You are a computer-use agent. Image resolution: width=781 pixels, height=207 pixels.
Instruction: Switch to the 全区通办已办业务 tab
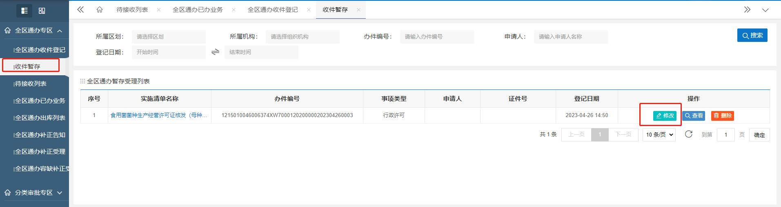pos(198,10)
